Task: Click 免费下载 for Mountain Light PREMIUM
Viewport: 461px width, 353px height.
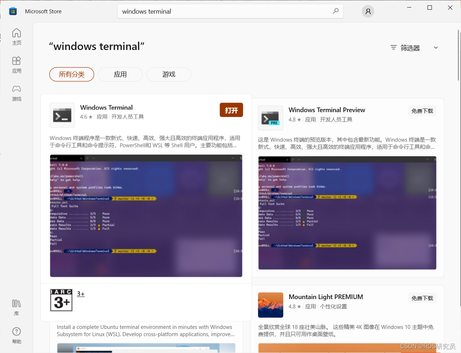Action: (422, 298)
